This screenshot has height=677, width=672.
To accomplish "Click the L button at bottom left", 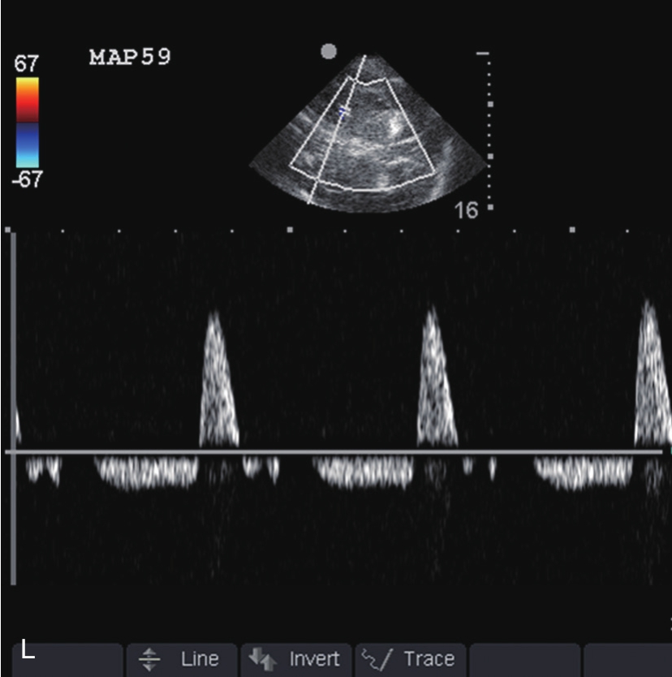I will [x=67, y=659].
